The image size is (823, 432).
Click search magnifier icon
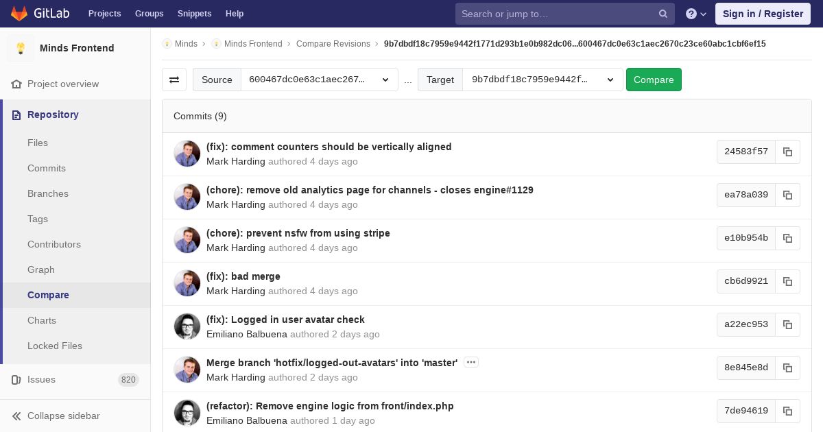point(663,14)
